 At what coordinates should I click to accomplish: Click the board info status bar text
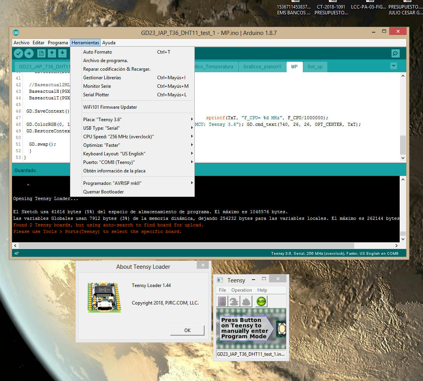334,254
